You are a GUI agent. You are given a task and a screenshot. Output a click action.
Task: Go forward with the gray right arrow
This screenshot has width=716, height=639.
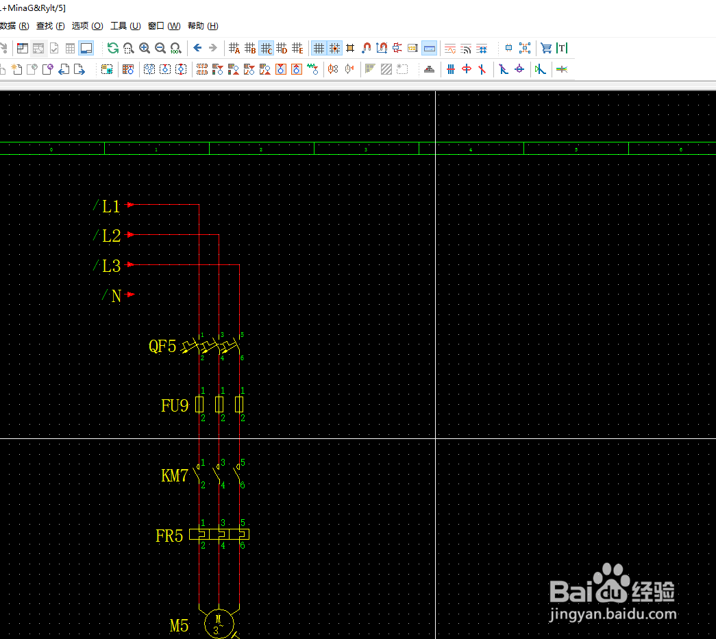pos(213,48)
